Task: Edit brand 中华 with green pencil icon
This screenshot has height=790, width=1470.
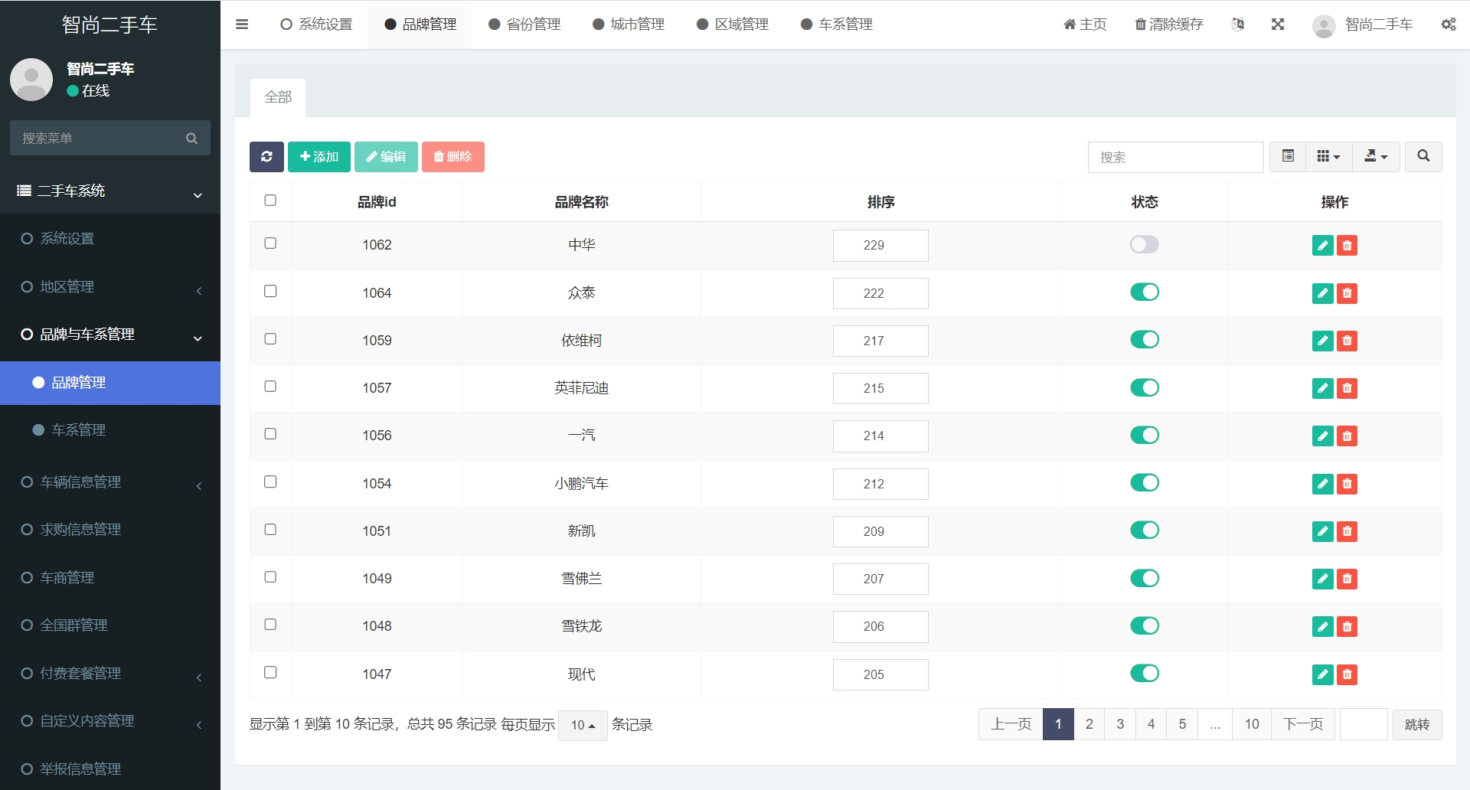Action: (1323, 246)
